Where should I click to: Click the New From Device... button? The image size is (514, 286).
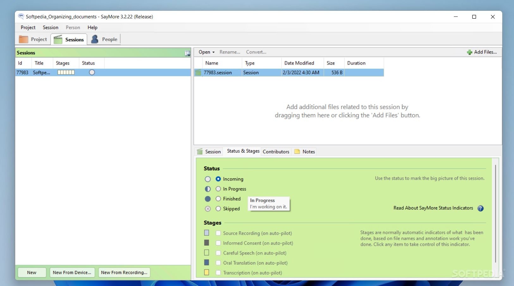point(72,272)
